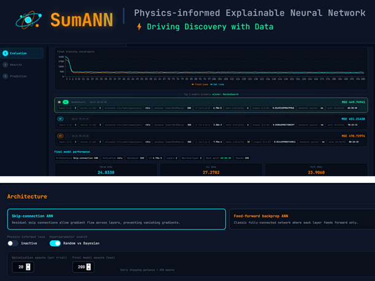The image size is (375, 281).
Task: Click the split 60:20:20 tag on model #1
Action: [x=98, y=102]
